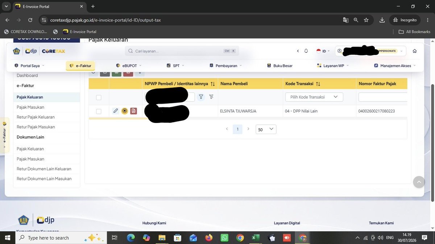The image size is (435, 244).
Task: Open the e-Faktur top menu
Action: point(80,66)
